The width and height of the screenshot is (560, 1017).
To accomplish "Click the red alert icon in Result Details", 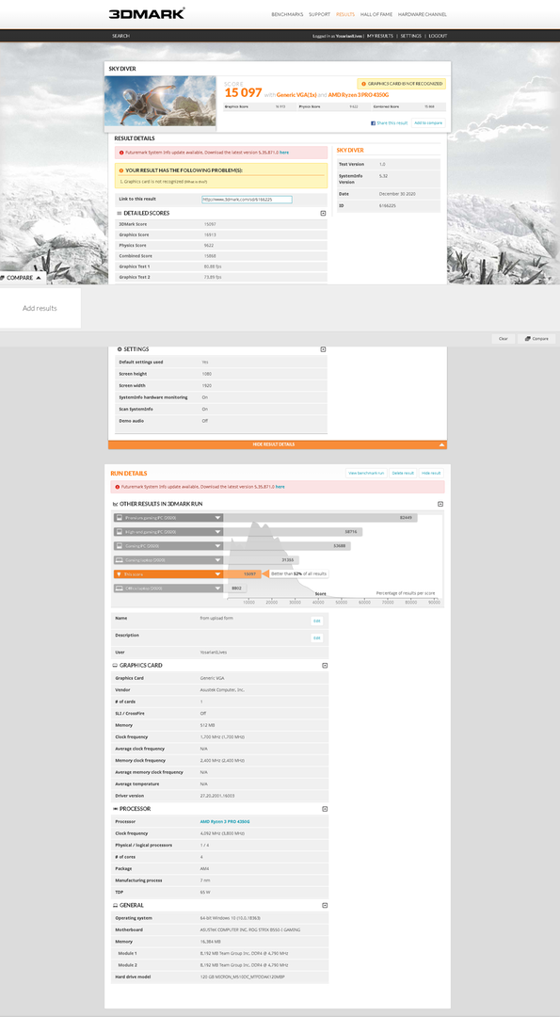I will 120,153.
